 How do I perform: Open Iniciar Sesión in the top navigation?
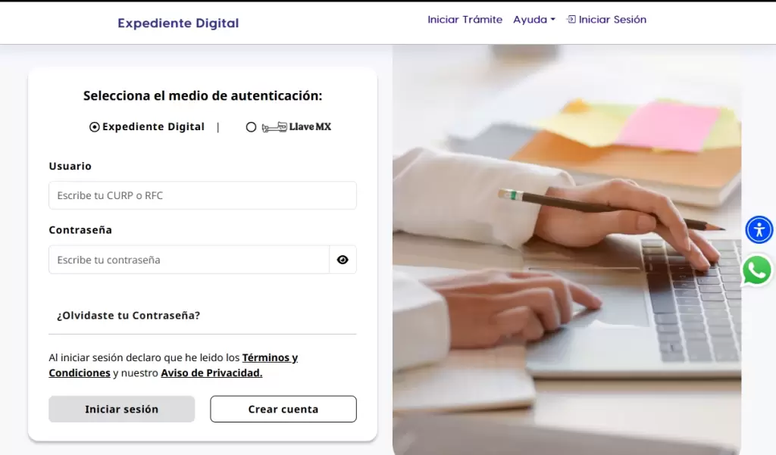[612, 19]
